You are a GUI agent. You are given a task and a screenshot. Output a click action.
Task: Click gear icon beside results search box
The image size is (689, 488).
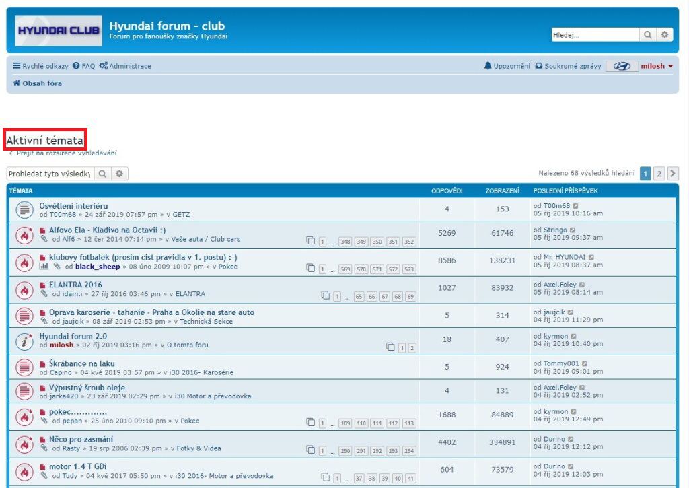coord(120,174)
